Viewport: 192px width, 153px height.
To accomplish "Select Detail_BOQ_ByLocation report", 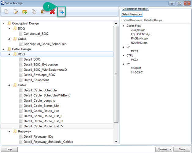I will (x=41, y=65).
